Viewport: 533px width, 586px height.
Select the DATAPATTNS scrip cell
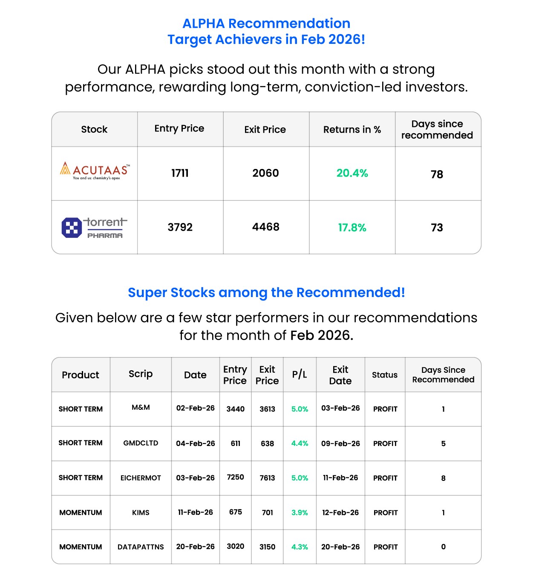point(141,547)
